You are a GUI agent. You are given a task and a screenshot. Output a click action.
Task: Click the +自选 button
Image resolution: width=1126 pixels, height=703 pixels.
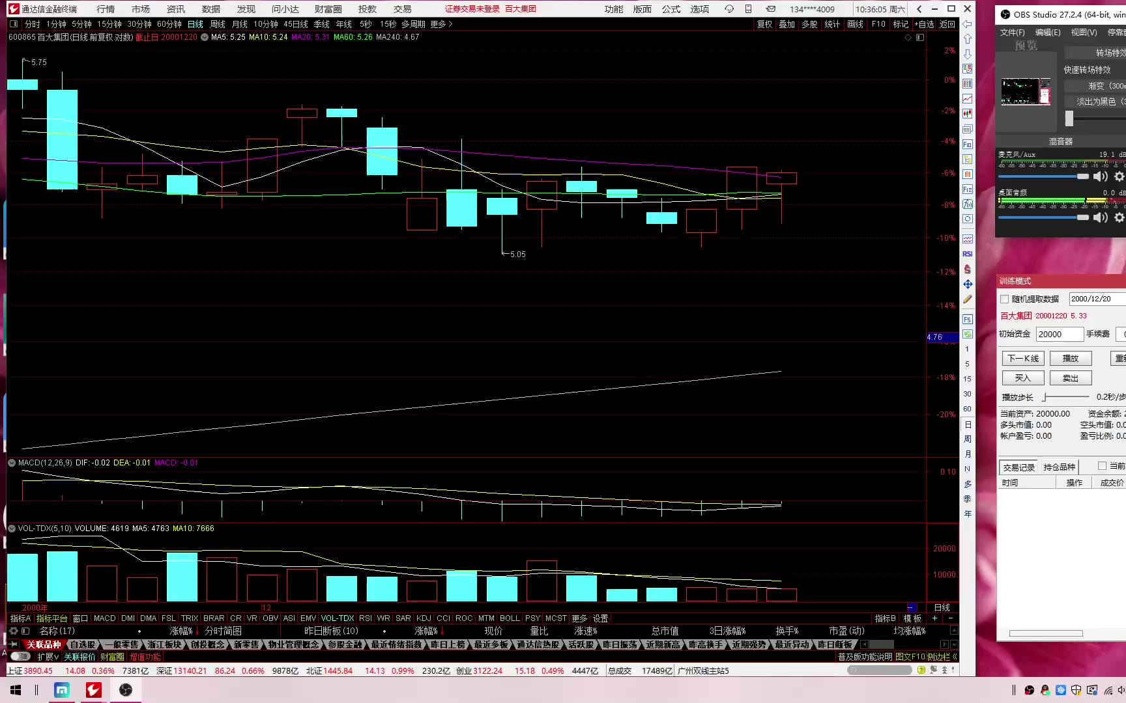[x=924, y=24]
